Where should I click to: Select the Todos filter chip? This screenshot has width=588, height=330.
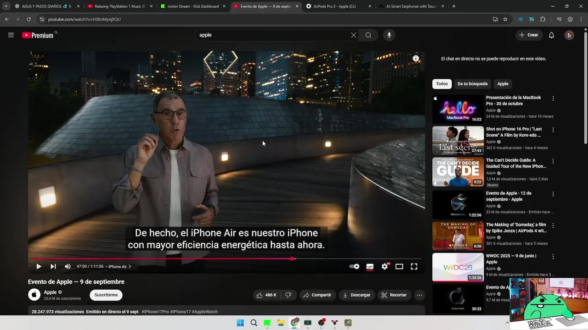pos(442,84)
